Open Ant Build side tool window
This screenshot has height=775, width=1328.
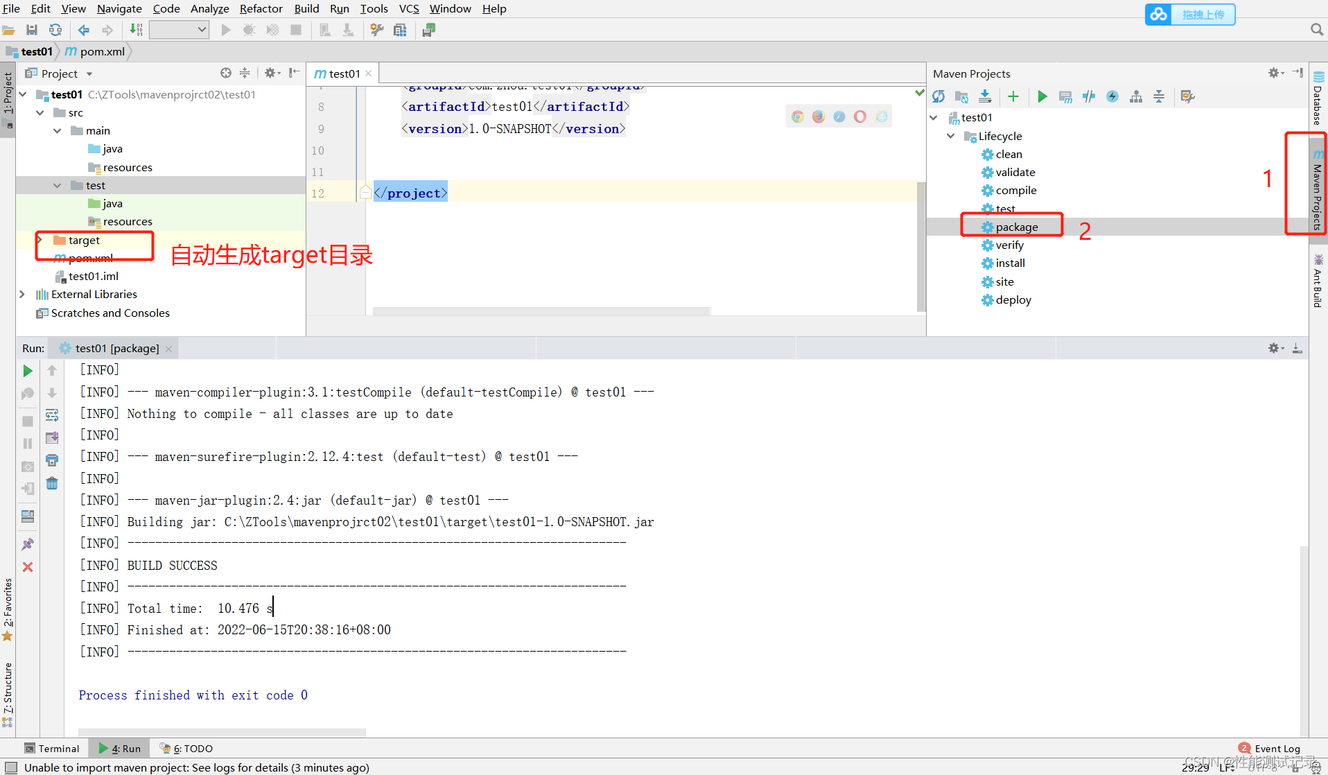[x=1318, y=281]
